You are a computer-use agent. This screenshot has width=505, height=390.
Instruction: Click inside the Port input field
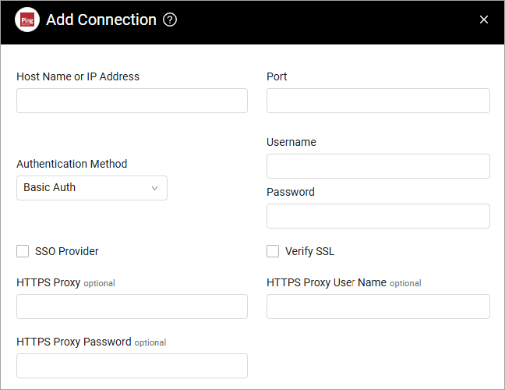tap(378, 101)
